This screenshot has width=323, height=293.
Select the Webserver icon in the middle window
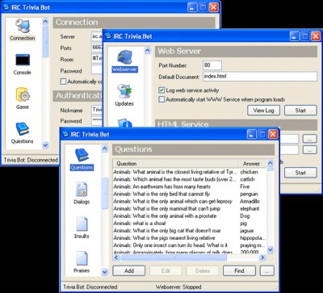(x=124, y=61)
